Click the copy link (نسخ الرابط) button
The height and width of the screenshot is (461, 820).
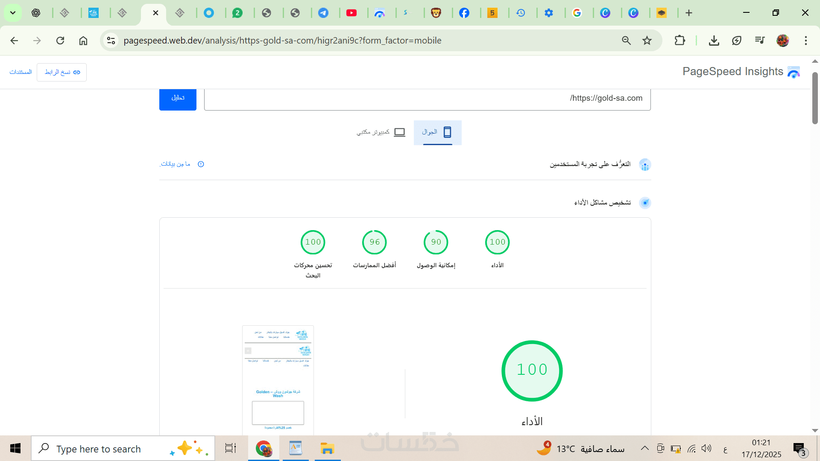pyautogui.click(x=62, y=72)
